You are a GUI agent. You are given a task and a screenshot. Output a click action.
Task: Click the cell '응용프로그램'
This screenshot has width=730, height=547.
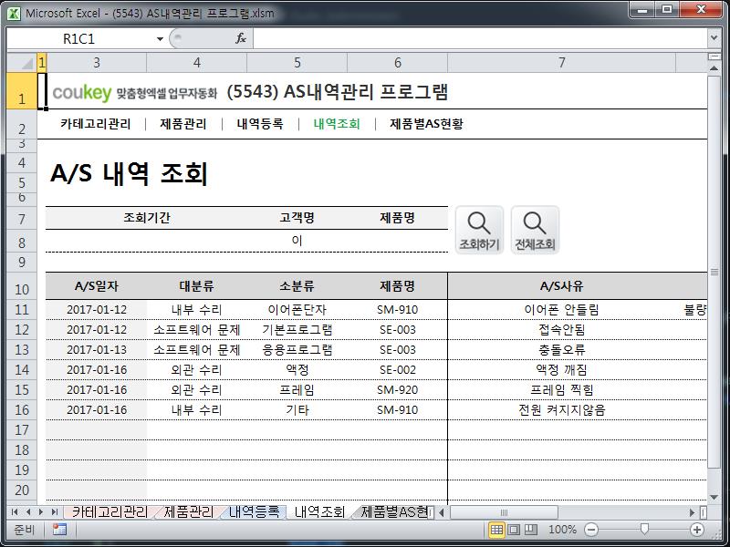[x=297, y=349]
